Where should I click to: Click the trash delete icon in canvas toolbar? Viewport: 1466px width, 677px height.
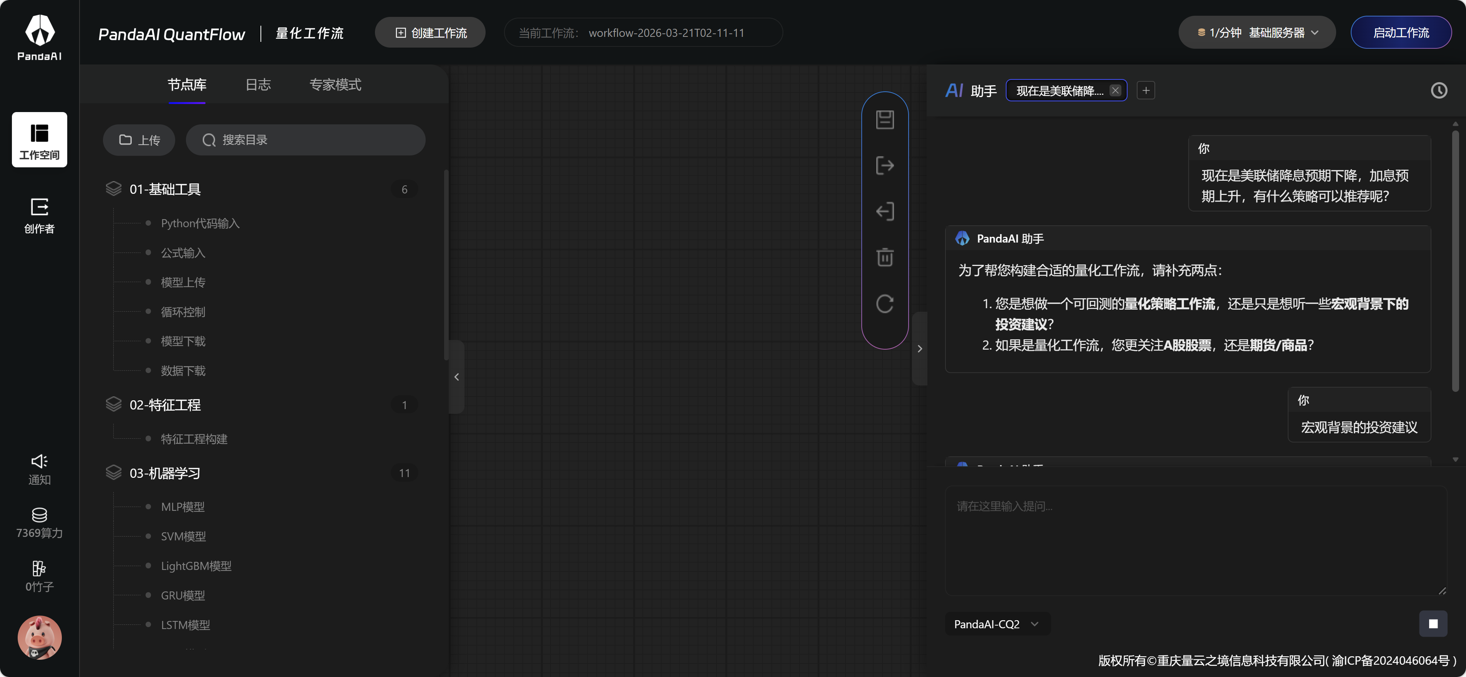[884, 258]
